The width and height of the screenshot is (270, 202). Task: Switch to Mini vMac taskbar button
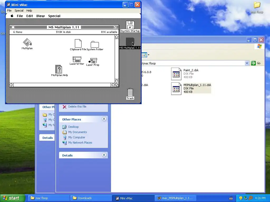(133, 198)
